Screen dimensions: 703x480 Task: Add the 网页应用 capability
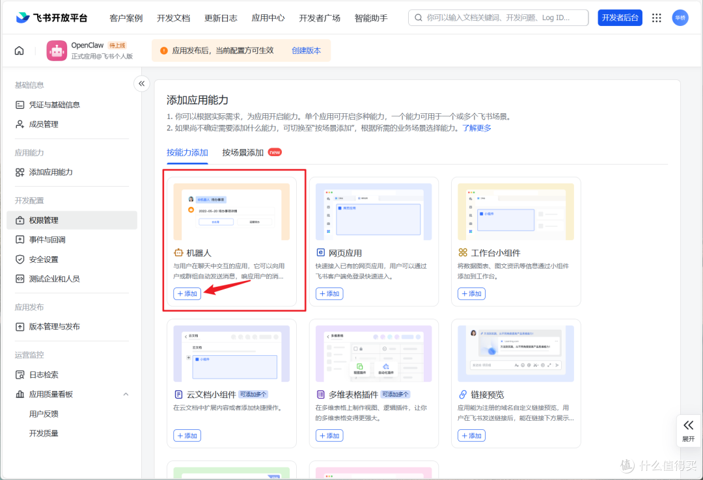pyautogui.click(x=329, y=293)
